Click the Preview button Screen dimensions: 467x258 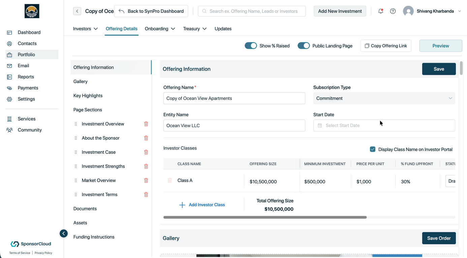pyautogui.click(x=441, y=46)
